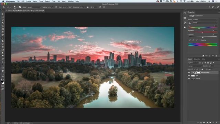The width and height of the screenshot is (220, 124).
Task: Click the Home icon in options bar
Action: click(3, 7)
